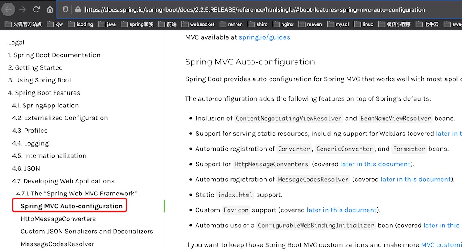
Task: Follow HttpMessageConverters 'later in this document' link
Action: tap(375, 164)
